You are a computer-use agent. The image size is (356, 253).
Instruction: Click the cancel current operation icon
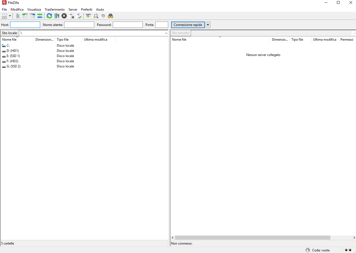pos(64,16)
